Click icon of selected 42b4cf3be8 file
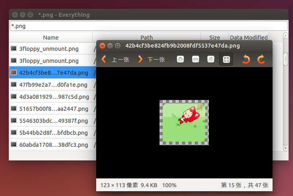The height and width of the screenshot is (196, 293). click(14, 72)
